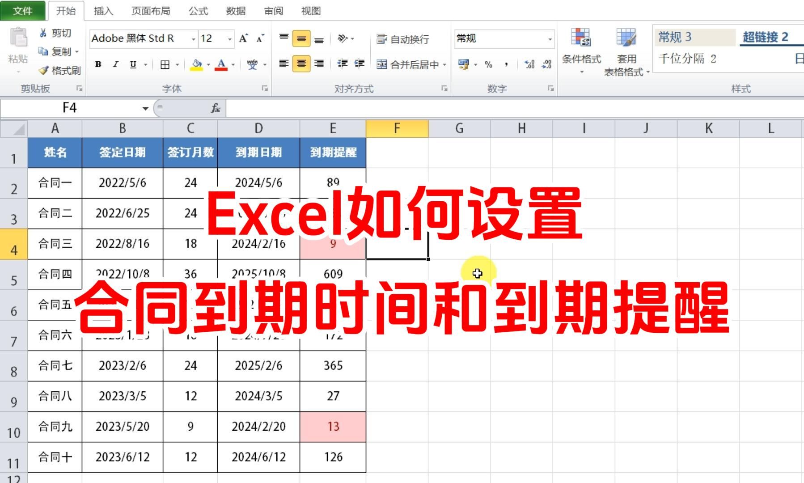
Task: Click the Cut (剪切) scissors icon
Action: click(43, 33)
